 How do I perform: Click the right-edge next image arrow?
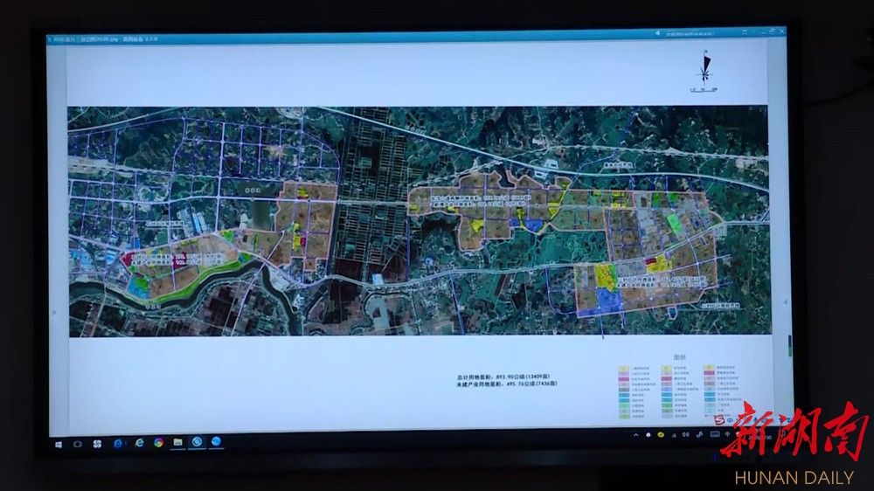point(783,301)
